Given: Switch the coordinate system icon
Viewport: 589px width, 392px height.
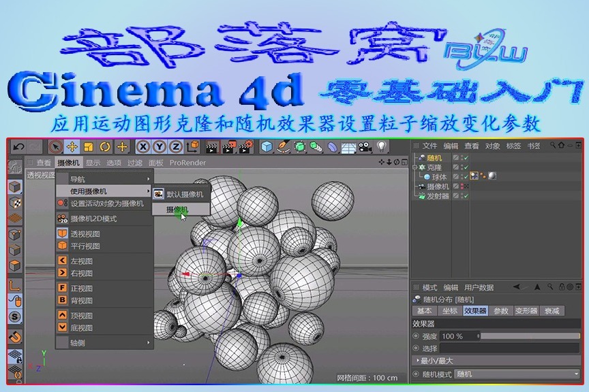Looking at the screenshot, I should pos(192,147).
